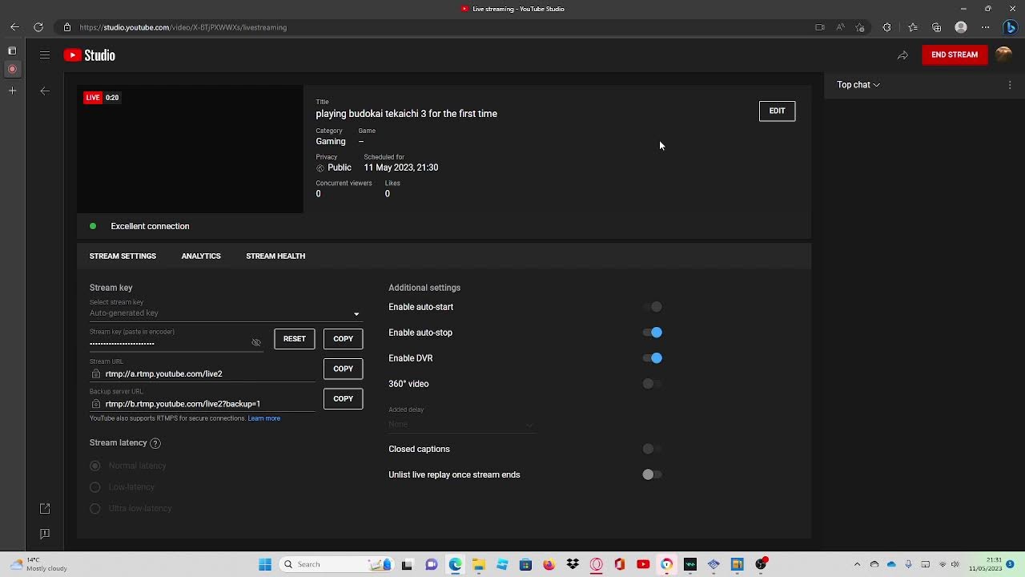The image size is (1025, 577).
Task: Open browser Extensions puzzle icon
Action: coord(886,27)
